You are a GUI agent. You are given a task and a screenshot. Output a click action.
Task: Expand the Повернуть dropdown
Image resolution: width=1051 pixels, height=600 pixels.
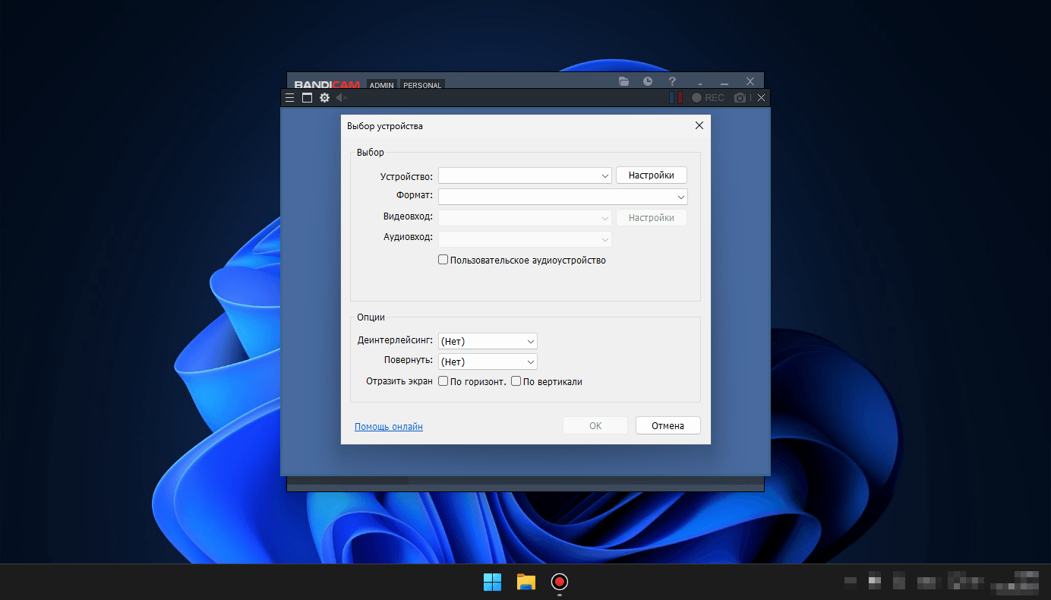(488, 362)
